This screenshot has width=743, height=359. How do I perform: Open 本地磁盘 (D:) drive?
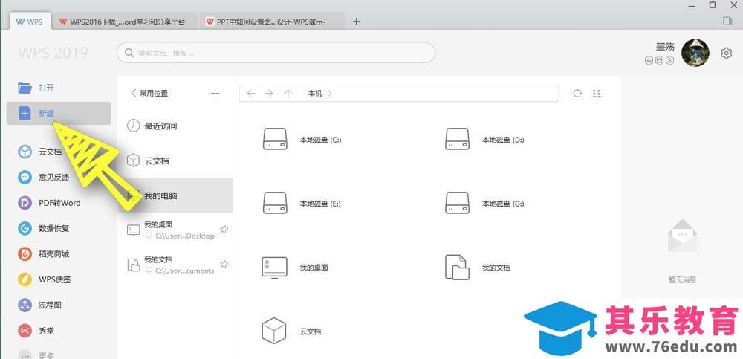pyautogui.click(x=484, y=140)
